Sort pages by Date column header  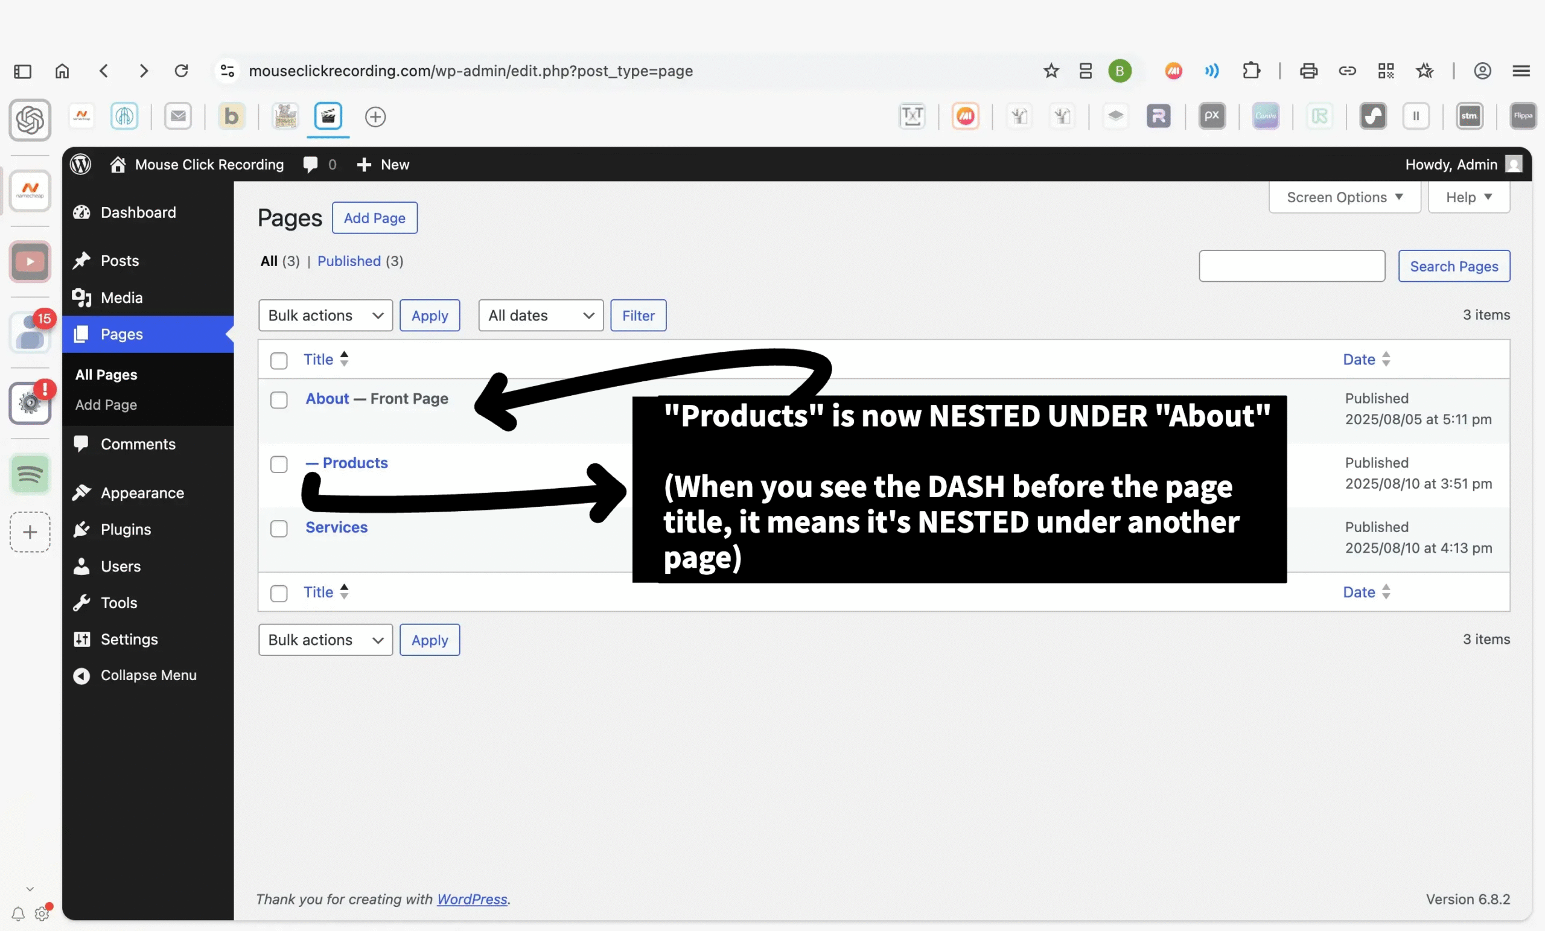(1359, 359)
